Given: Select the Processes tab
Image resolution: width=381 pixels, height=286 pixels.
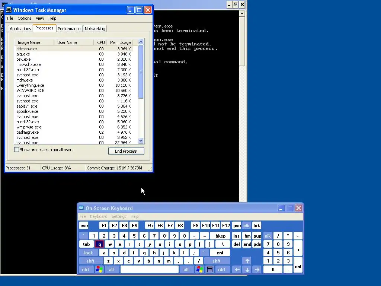Looking at the screenshot, I should click(x=44, y=28).
